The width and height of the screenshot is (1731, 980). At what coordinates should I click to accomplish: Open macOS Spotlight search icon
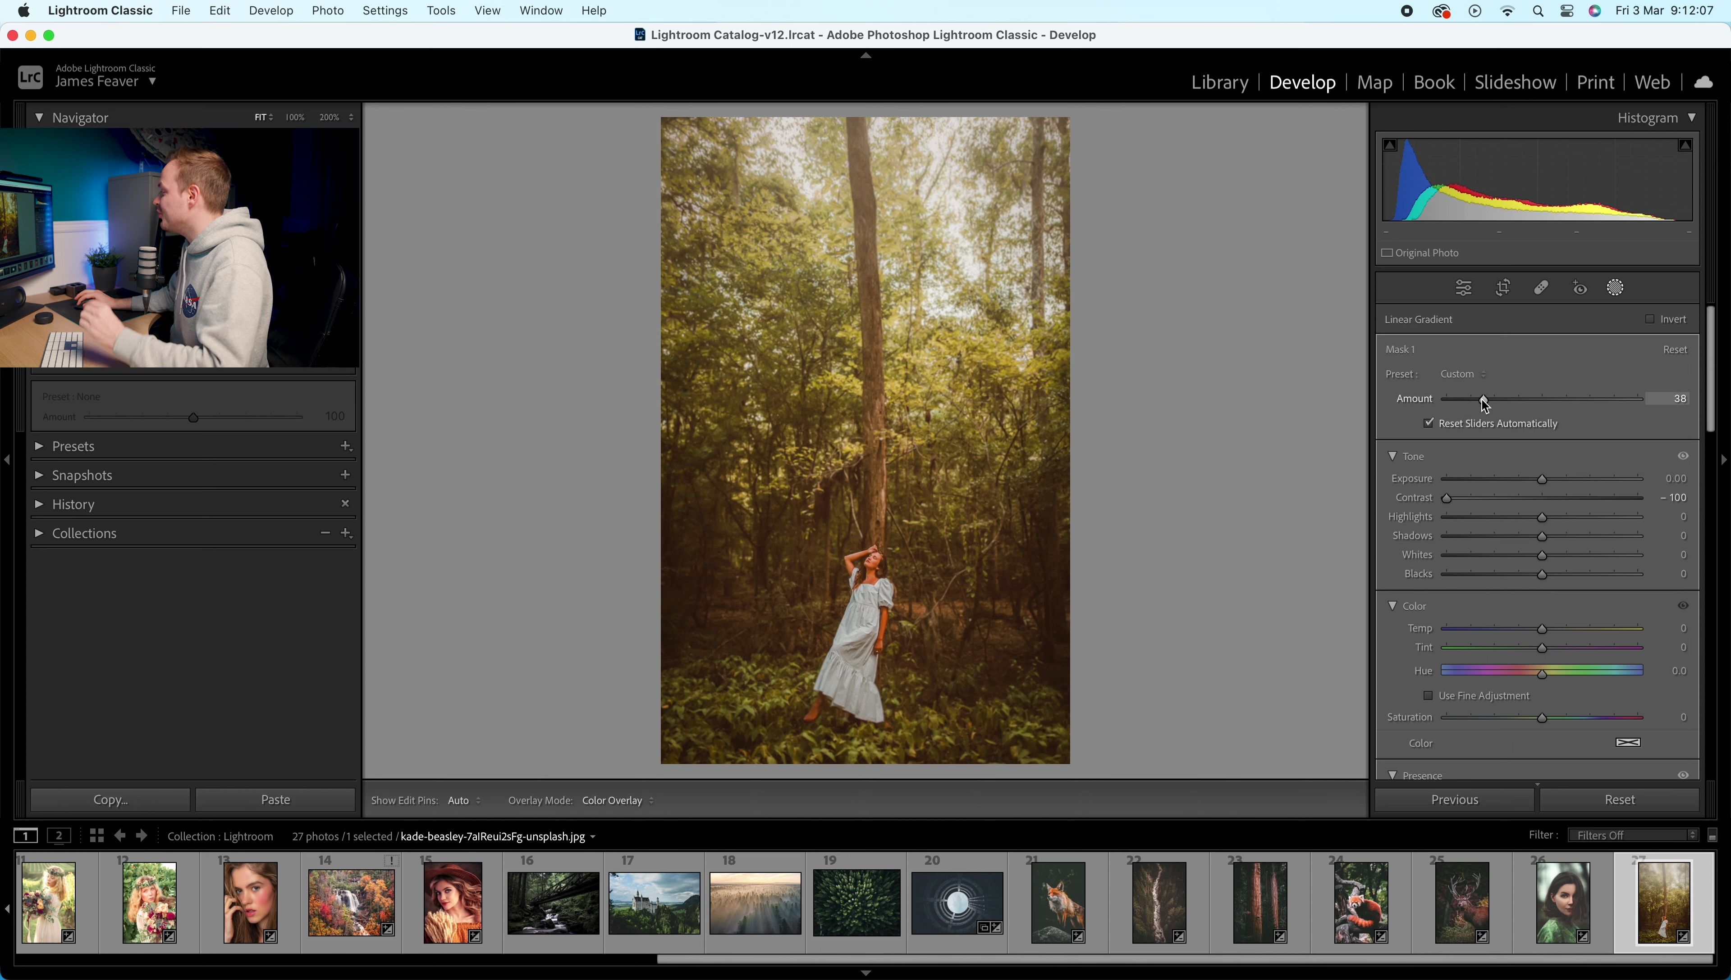tap(1538, 11)
